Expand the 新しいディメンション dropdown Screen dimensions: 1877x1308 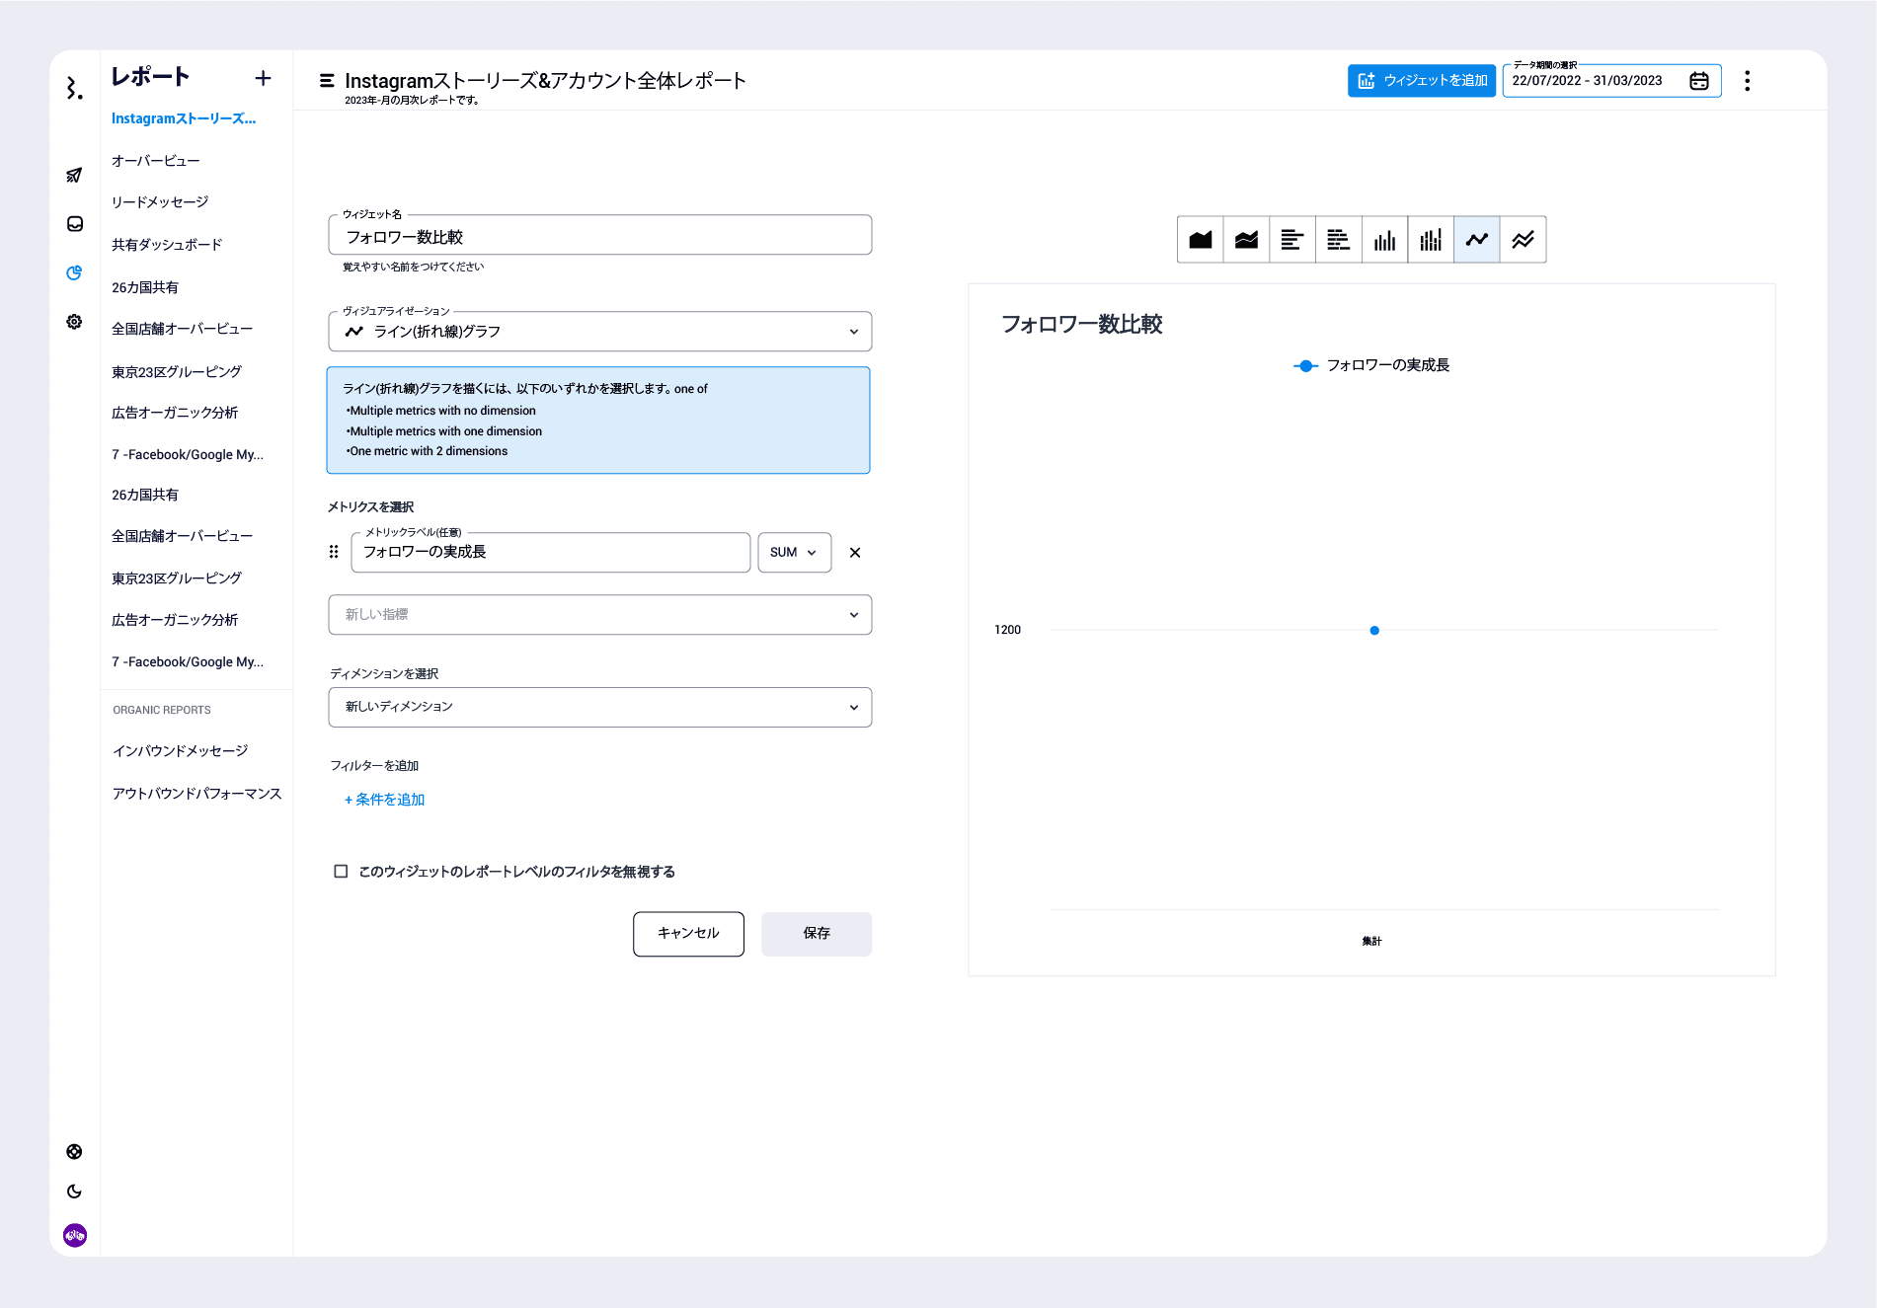(599, 708)
